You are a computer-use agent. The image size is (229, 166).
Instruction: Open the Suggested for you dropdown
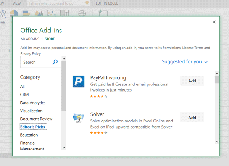[x=185, y=61]
